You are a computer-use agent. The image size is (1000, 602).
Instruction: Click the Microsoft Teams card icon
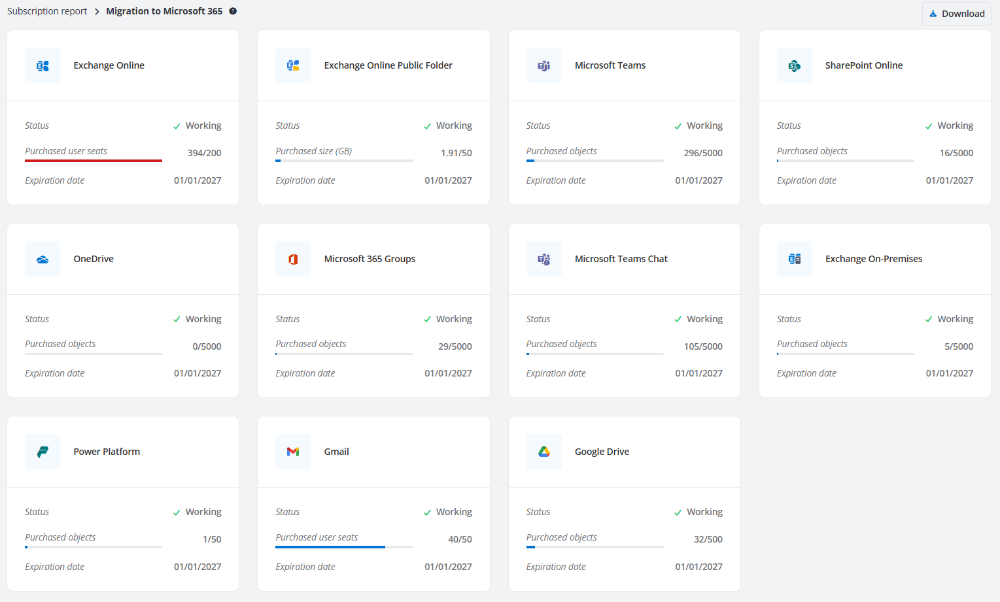[544, 65]
